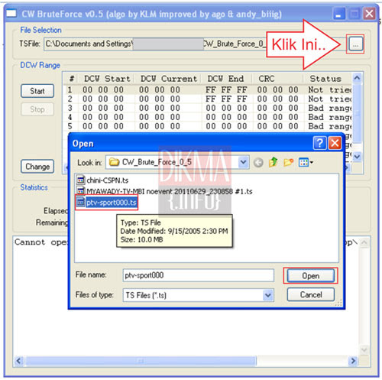Click the DCW Start column header
The width and height of the screenshot is (382, 380).
click(107, 79)
